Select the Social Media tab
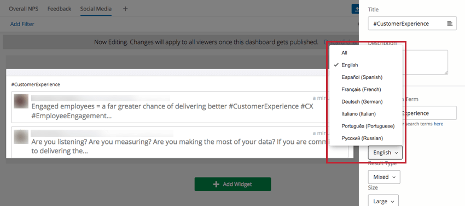Viewport: 465px width, 206px height. point(96,9)
